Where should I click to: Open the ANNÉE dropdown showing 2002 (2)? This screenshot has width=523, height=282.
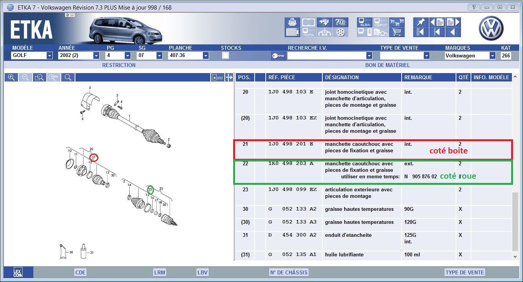click(78, 55)
